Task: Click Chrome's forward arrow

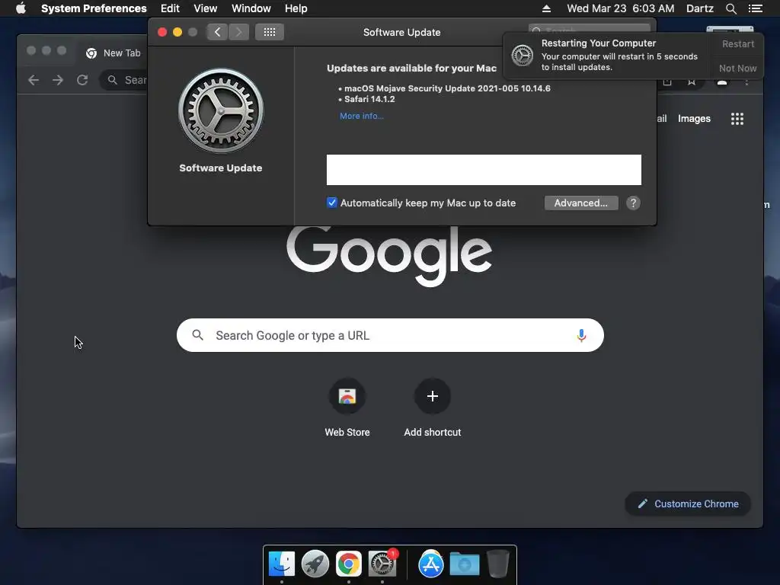Action: (x=58, y=80)
